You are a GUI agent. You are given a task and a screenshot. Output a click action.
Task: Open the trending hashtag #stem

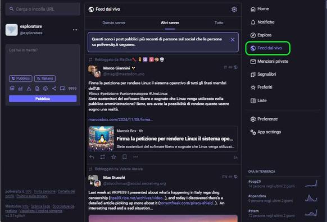coord(253,211)
